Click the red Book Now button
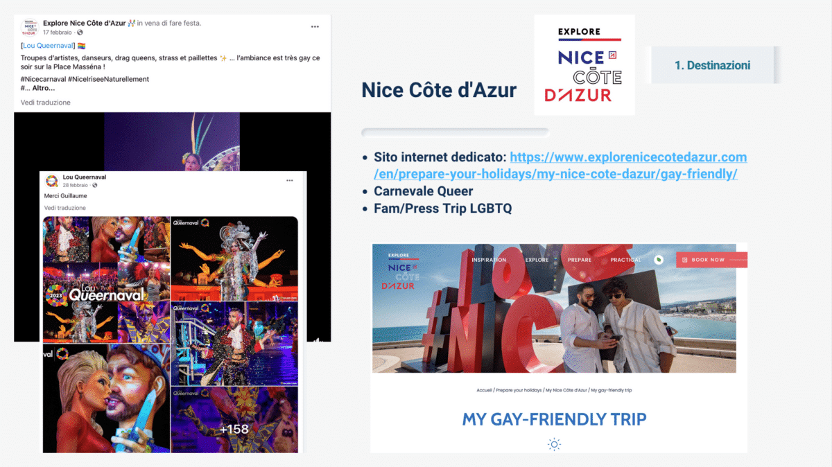This screenshot has width=832, height=467. (x=711, y=260)
